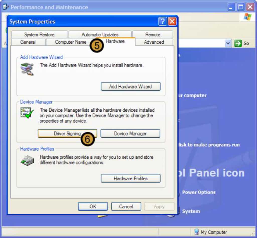The width and height of the screenshot is (257, 238).
Task: Minimize the Performance and Maintenance window
Action: click(231, 7)
